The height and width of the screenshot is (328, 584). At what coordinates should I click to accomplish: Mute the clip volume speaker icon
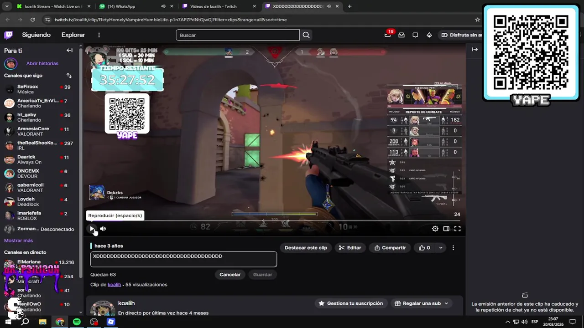click(103, 229)
